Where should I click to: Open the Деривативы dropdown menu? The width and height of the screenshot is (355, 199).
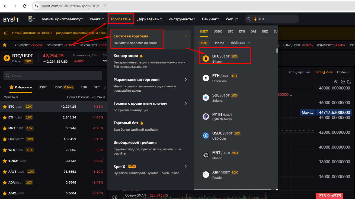click(x=150, y=19)
